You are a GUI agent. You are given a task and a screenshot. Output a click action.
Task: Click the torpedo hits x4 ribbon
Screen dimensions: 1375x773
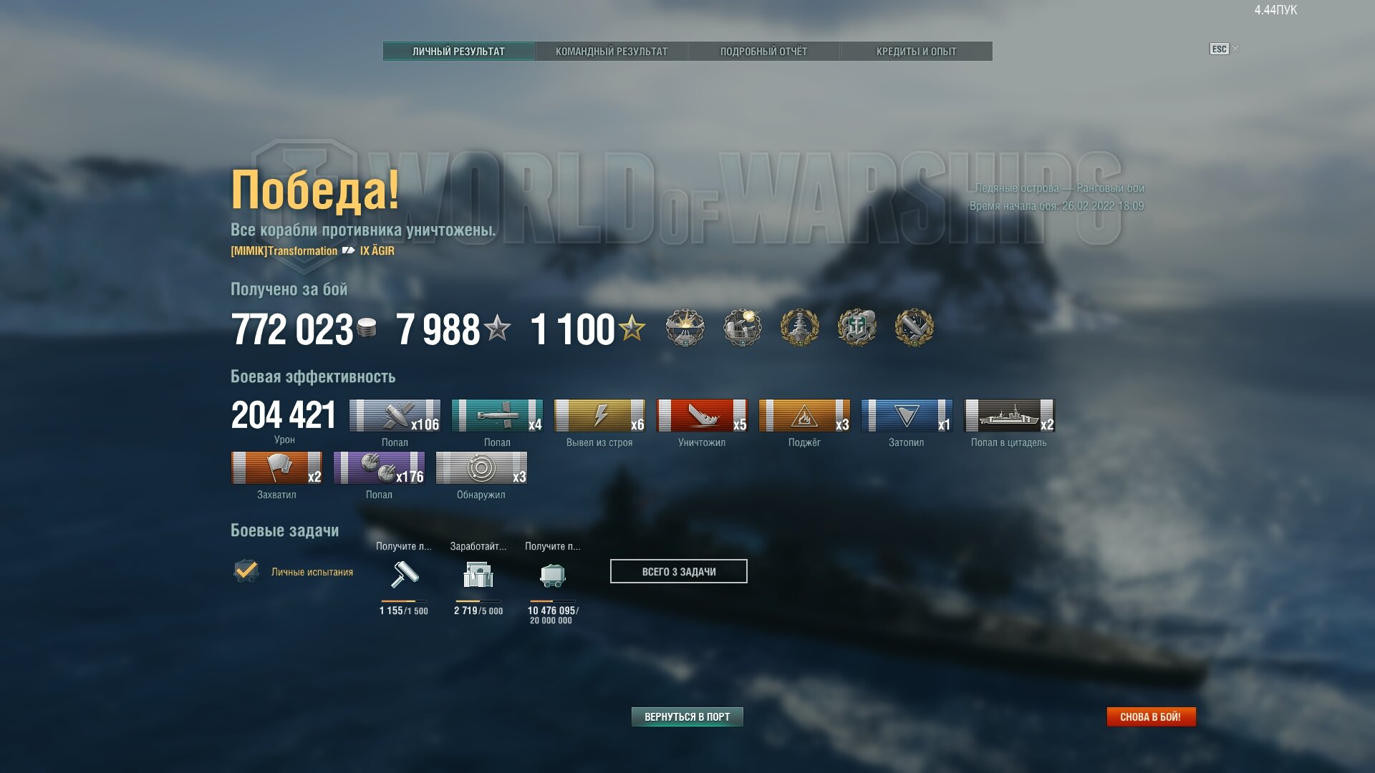pyautogui.click(x=497, y=415)
